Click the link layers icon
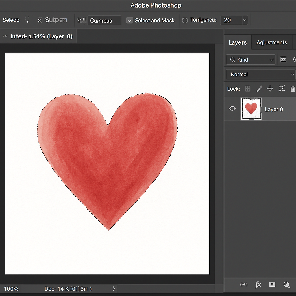 tap(244, 285)
